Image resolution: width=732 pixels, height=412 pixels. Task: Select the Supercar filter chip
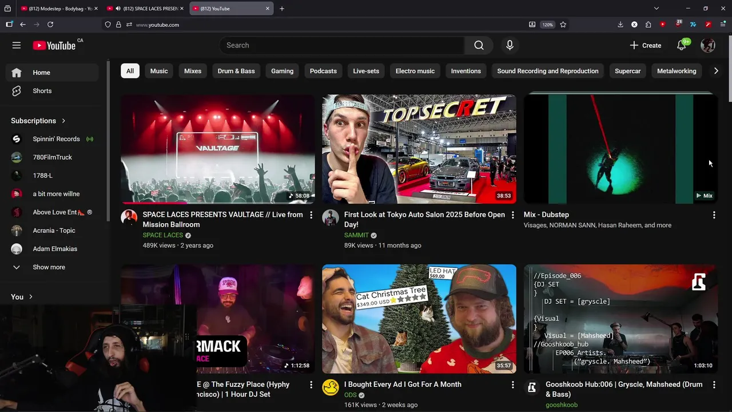627,71
